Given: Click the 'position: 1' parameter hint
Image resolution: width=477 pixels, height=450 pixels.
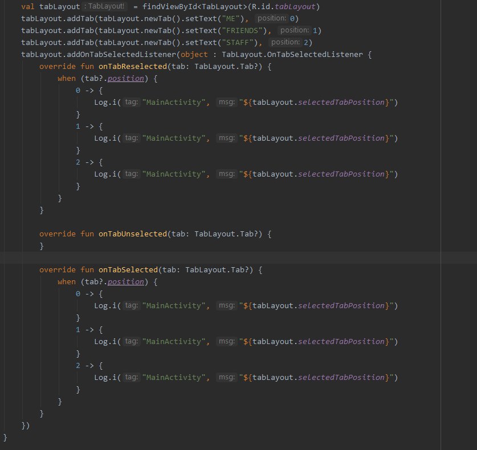Looking at the screenshot, I should pyautogui.click(x=299, y=30).
